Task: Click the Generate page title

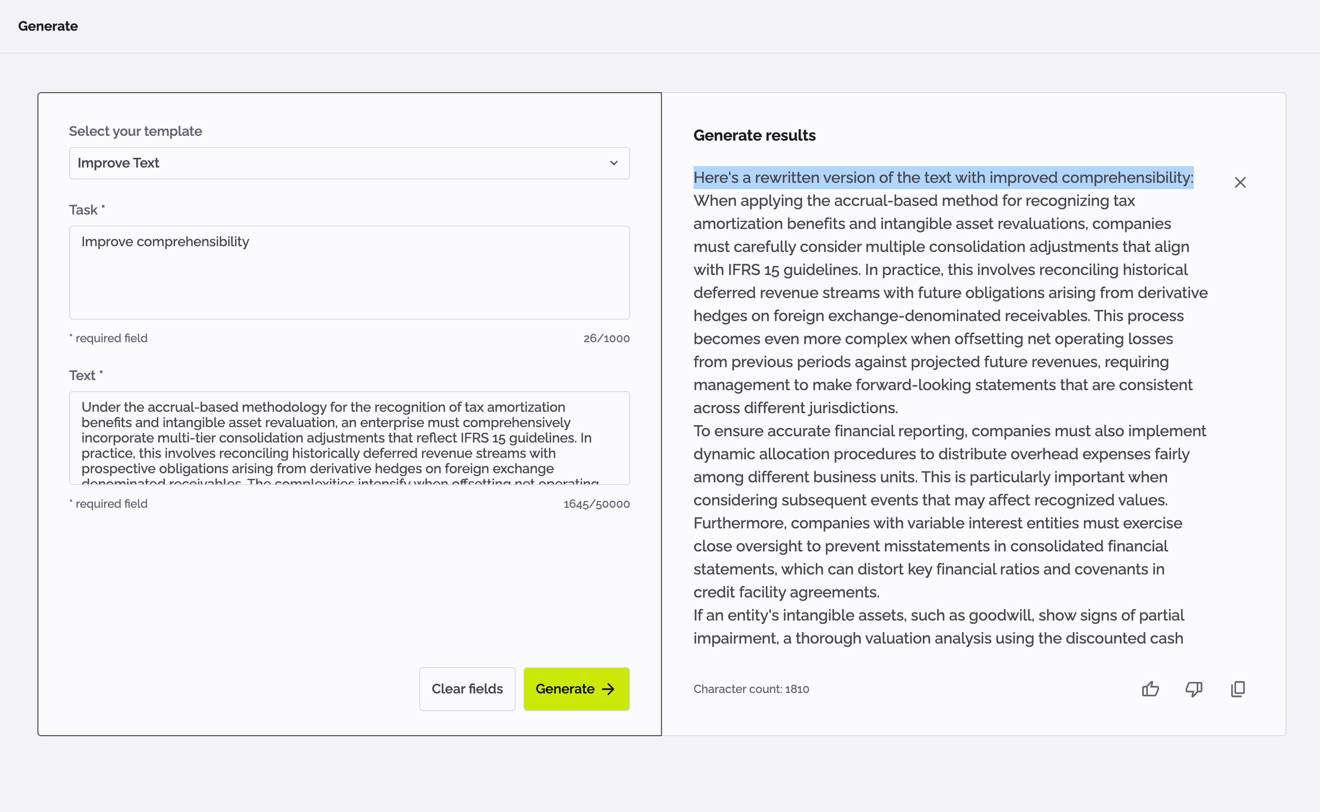Action: click(x=48, y=26)
